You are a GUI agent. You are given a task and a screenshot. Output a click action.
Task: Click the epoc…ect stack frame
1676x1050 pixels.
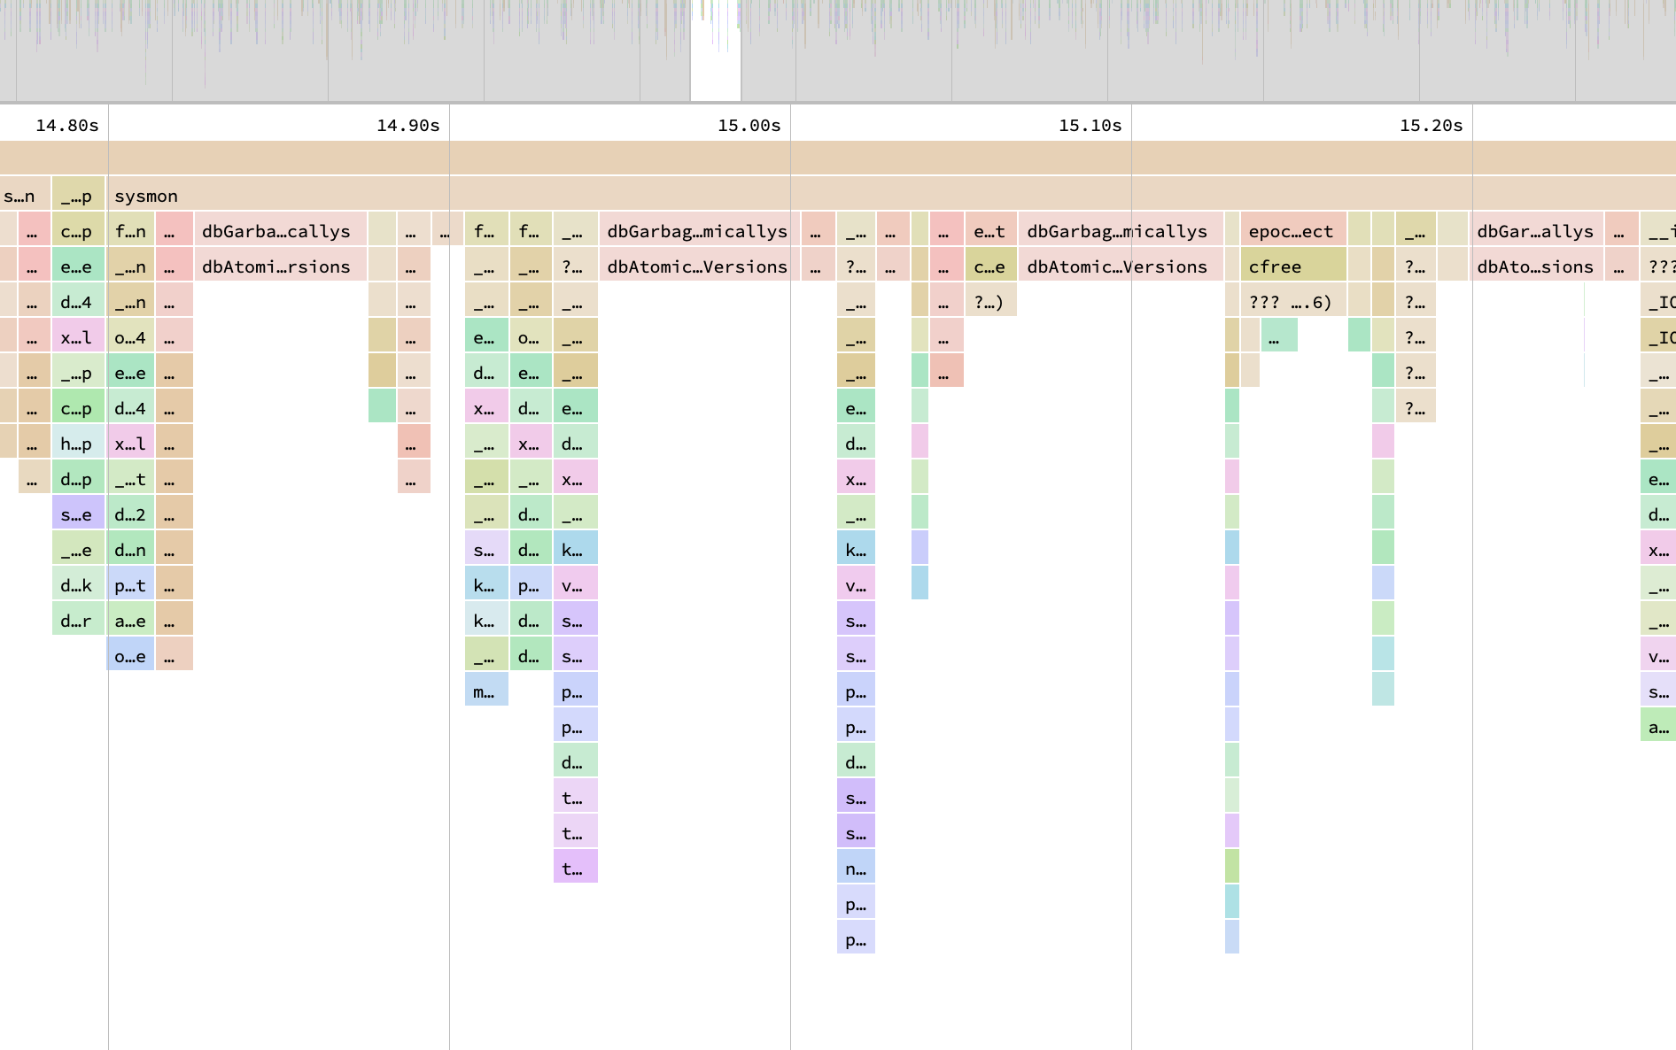pos(1292,231)
